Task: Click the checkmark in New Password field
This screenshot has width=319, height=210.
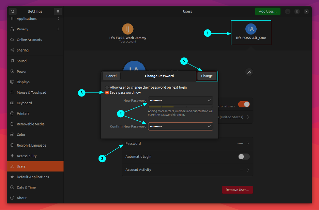Action: click(x=209, y=100)
